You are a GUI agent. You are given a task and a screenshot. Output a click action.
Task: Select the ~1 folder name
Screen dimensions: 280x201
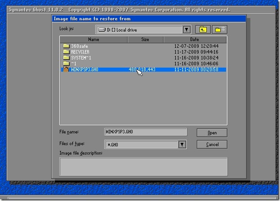point(74,64)
